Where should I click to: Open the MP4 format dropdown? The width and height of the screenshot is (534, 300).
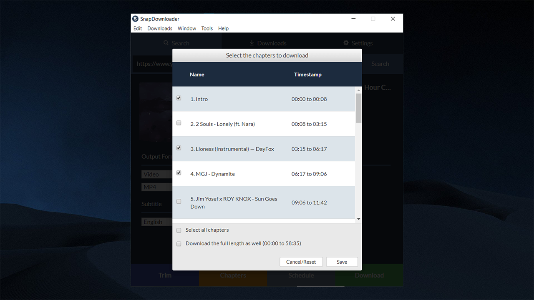(x=157, y=187)
